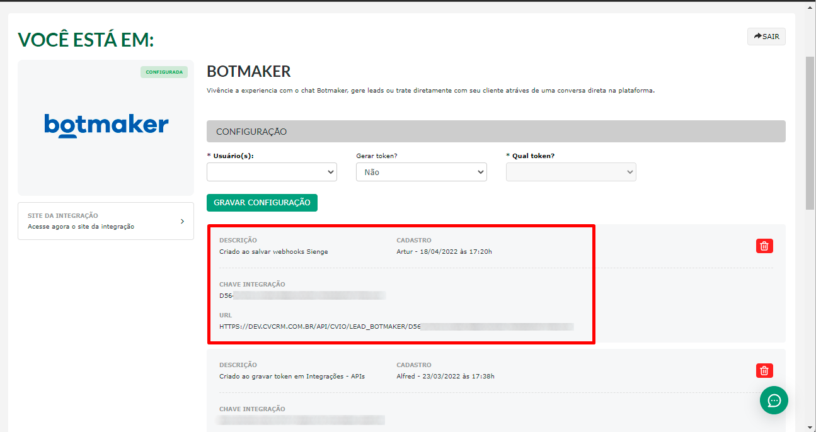816x432 pixels.
Task: Click the CONFIGURAÇÃO section header
Action: [496, 132]
